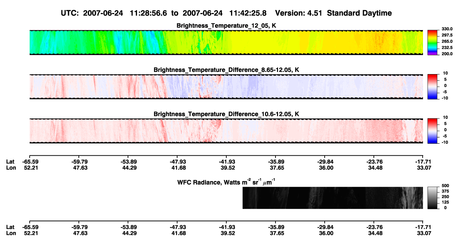Image resolution: width=470 pixels, height=241 pixels.
Task: Click the 200.0 color bar label
Action: (447, 53)
